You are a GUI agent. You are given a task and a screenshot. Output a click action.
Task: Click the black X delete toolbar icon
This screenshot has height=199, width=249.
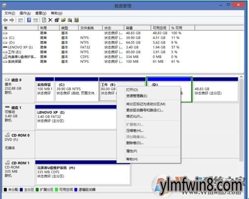tap(50, 20)
